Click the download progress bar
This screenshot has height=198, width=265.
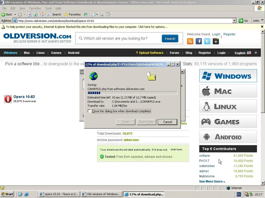tap(132, 93)
